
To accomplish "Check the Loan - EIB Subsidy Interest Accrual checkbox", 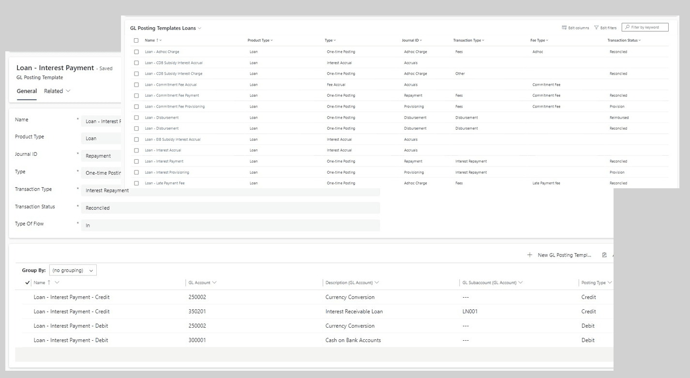I will coord(136,139).
